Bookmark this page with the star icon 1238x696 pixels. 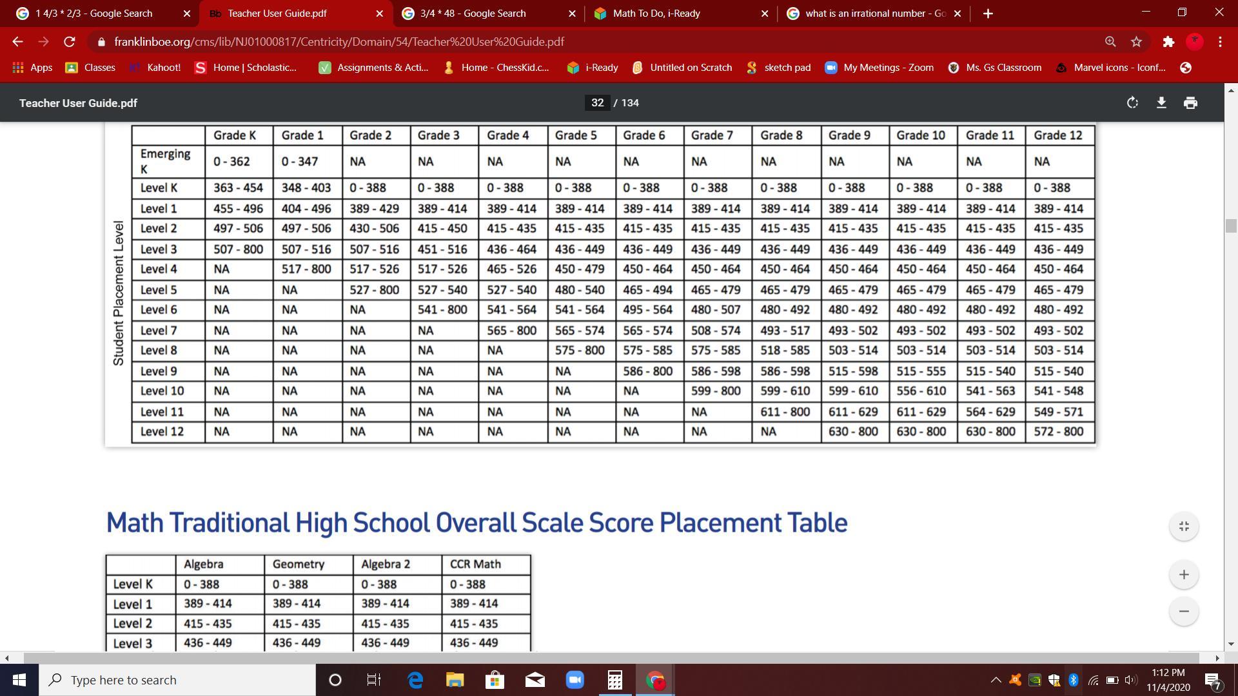(x=1137, y=42)
